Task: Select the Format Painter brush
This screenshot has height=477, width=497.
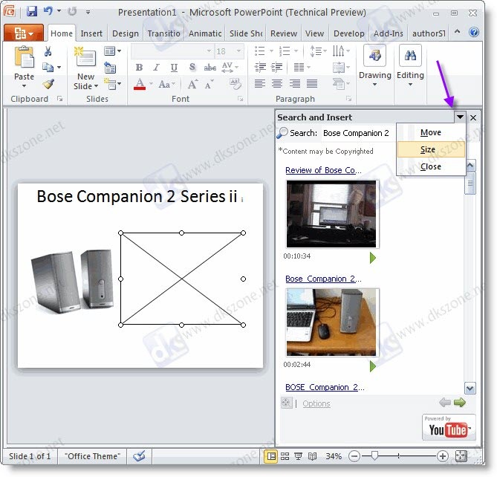Action: [48, 84]
